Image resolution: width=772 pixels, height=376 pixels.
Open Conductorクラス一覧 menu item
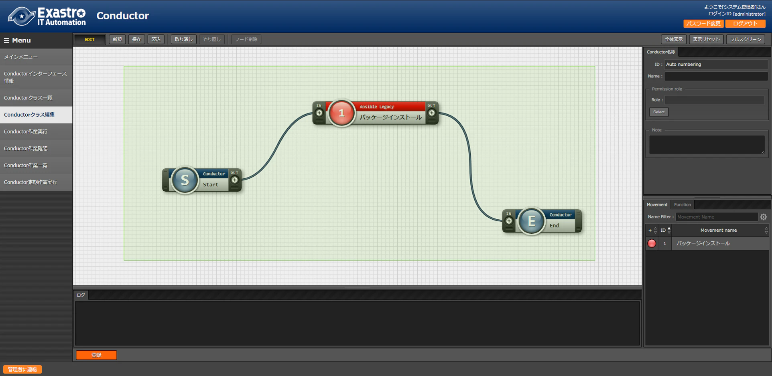(x=36, y=98)
